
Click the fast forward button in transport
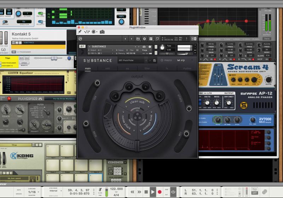(x=139, y=192)
